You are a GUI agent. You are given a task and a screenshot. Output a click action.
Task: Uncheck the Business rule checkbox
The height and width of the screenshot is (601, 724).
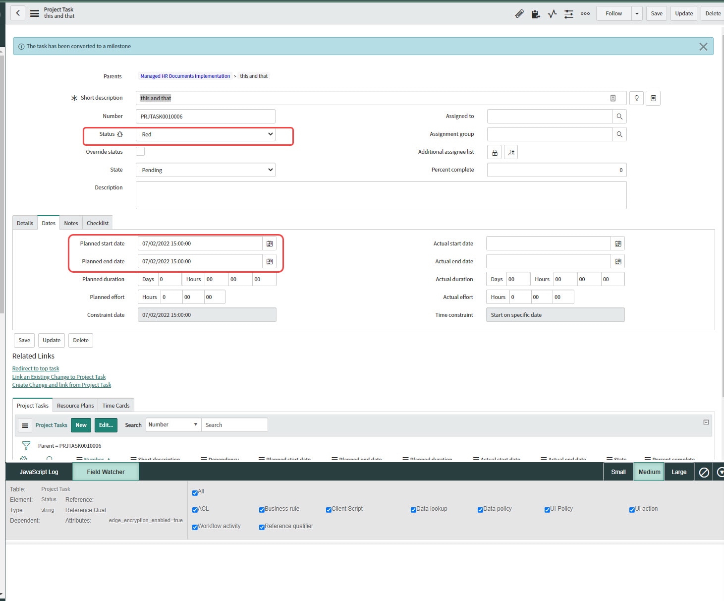click(x=262, y=510)
